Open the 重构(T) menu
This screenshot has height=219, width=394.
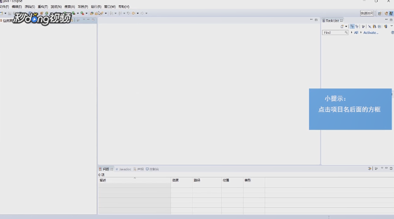tap(43, 7)
